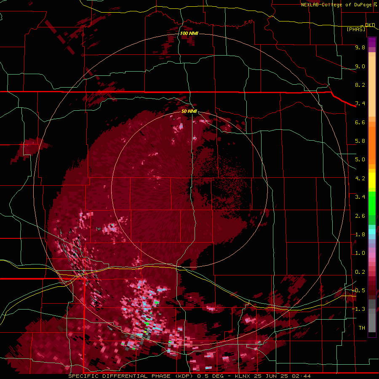This screenshot has height=379, width=379.
Task: Click the 25 JUN 25 02:44 timestamp
Action: [282, 376]
